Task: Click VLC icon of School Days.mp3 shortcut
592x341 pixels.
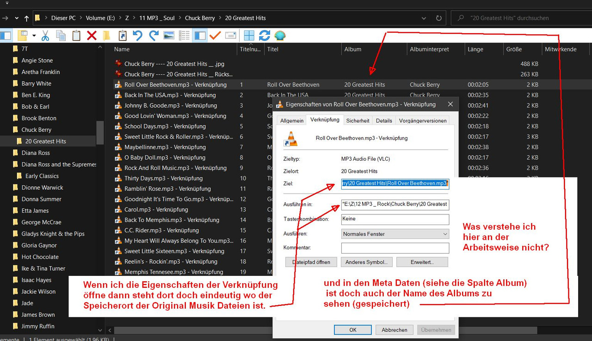Action: (x=118, y=126)
